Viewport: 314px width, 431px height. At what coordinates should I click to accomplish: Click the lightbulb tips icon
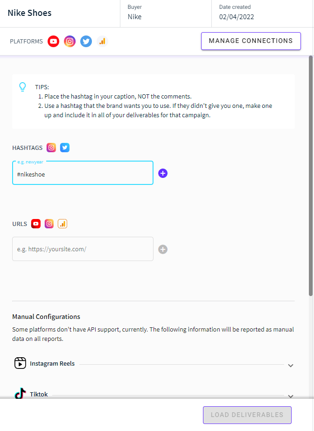coord(22,87)
